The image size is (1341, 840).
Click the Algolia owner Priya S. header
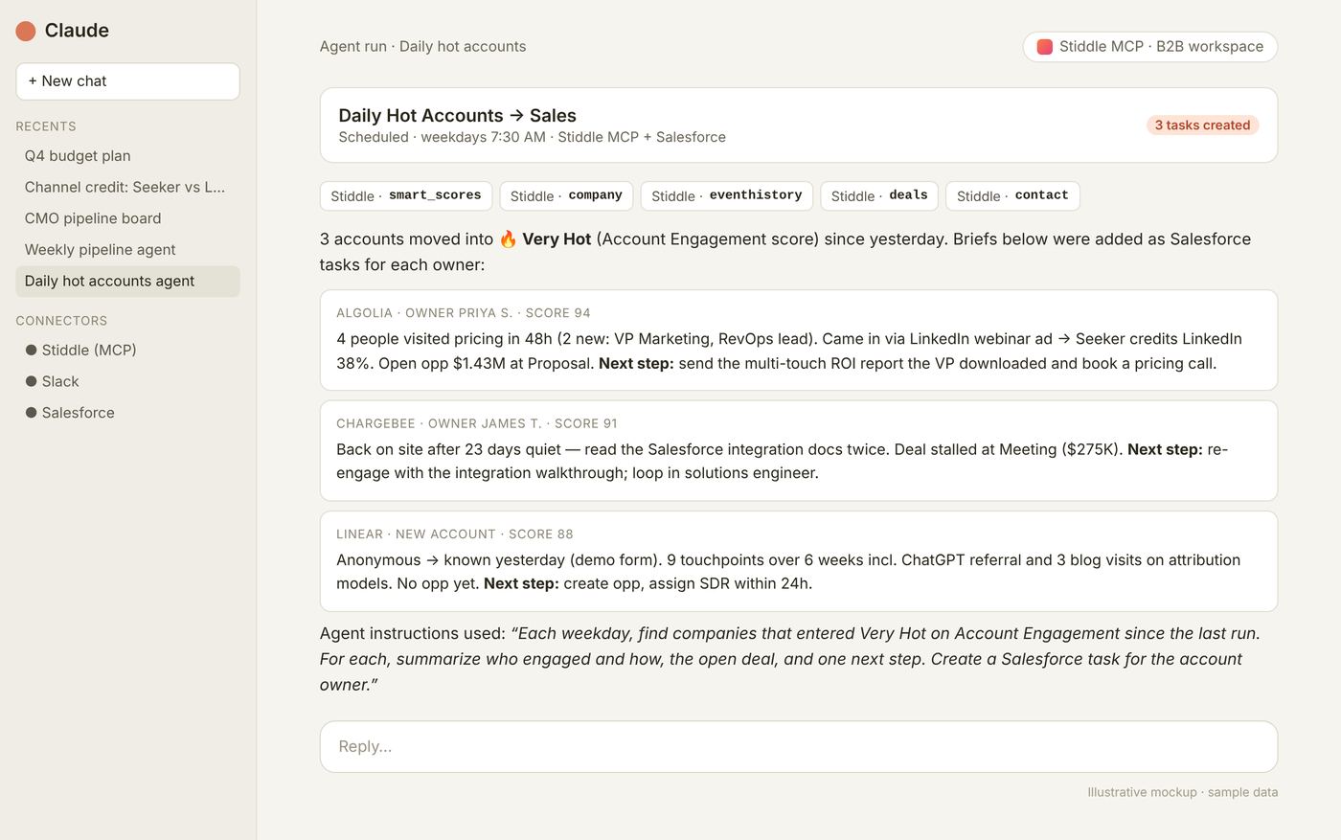click(x=464, y=313)
